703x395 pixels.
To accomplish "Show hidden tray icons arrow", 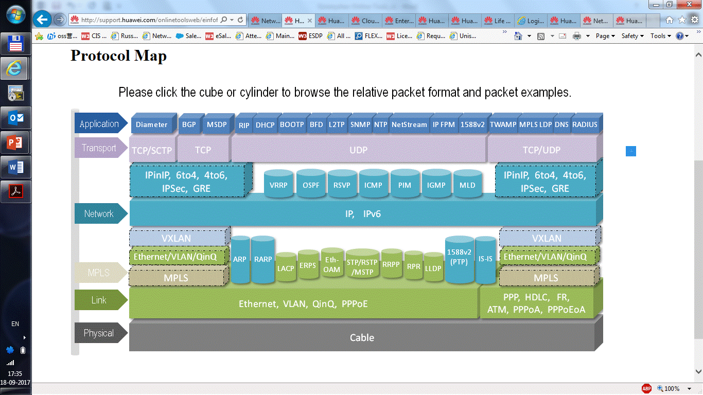I will coord(24,337).
